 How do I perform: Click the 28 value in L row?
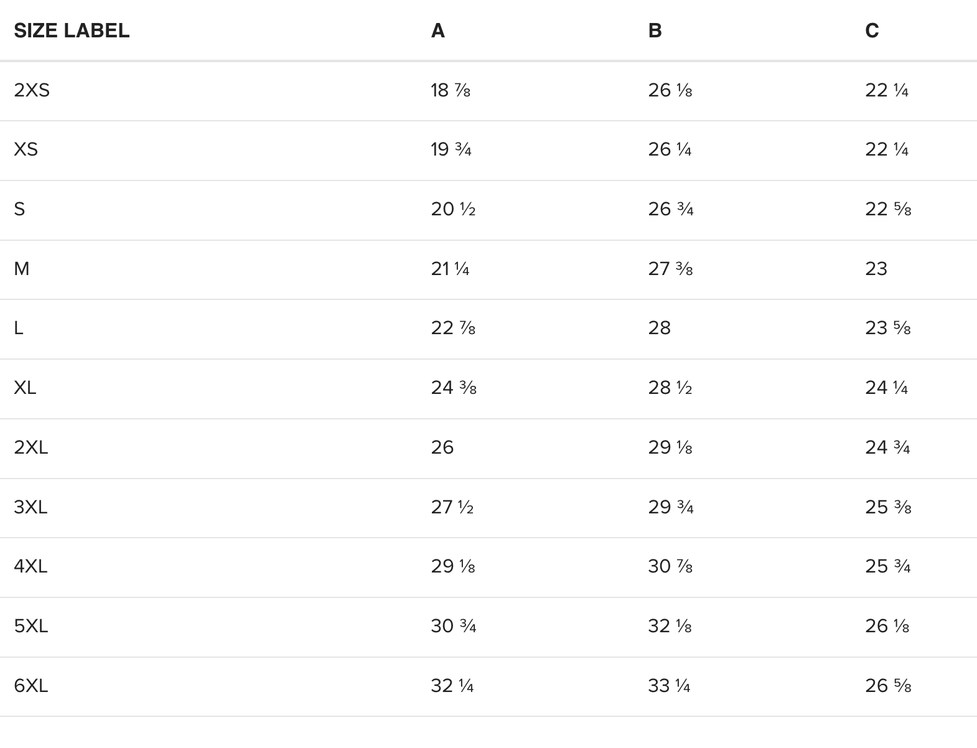pyautogui.click(x=660, y=328)
